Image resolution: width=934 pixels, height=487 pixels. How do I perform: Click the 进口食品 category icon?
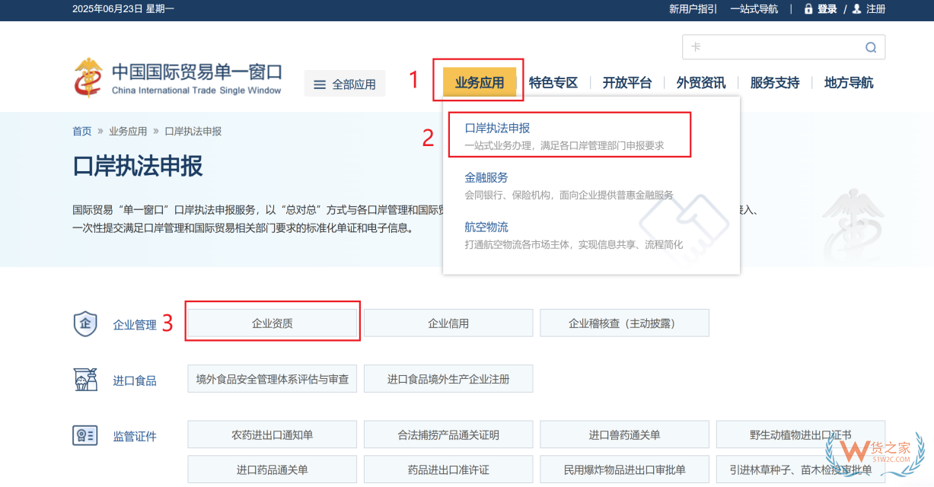point(85,378)
